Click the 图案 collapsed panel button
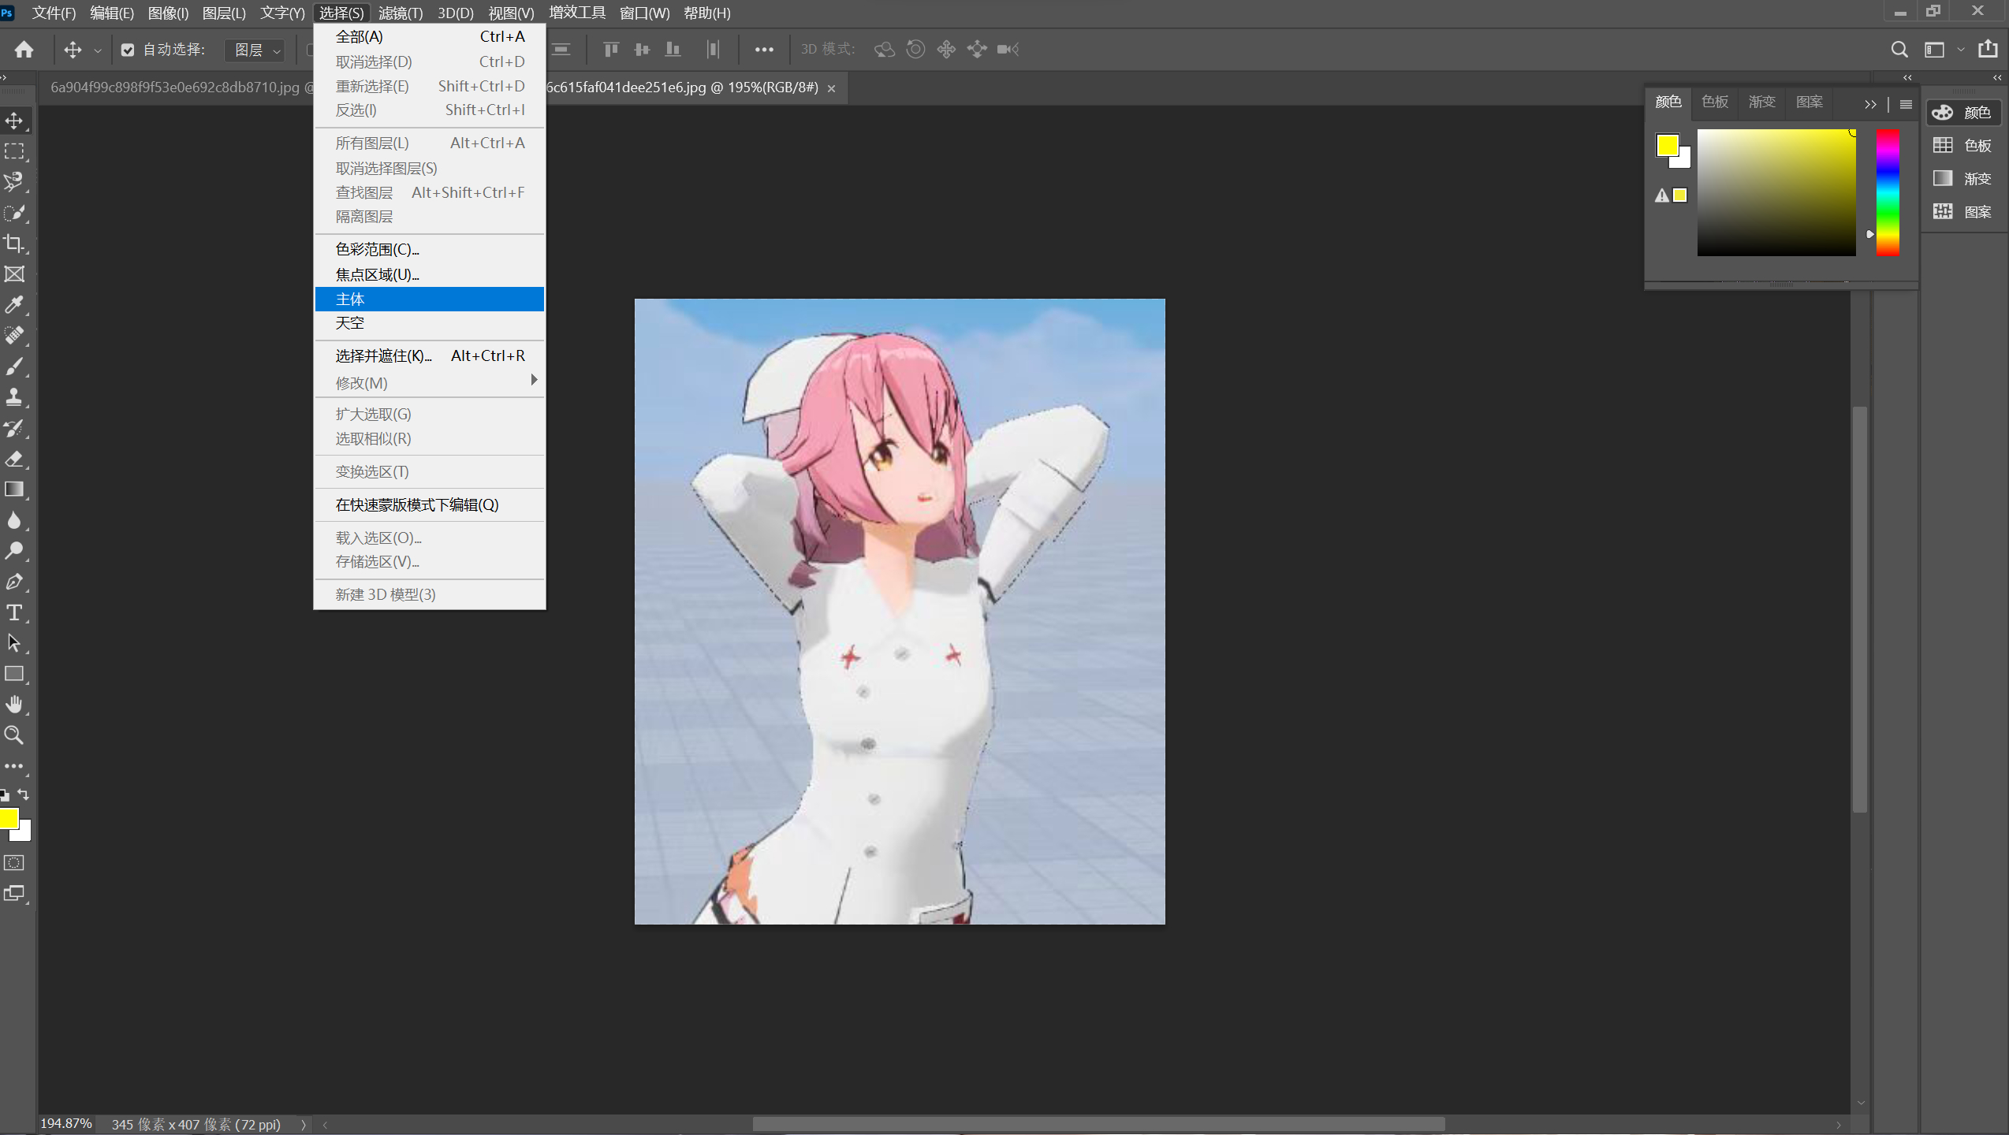Viewport: 2009px width, 1135px height. tap(1963, 212)
